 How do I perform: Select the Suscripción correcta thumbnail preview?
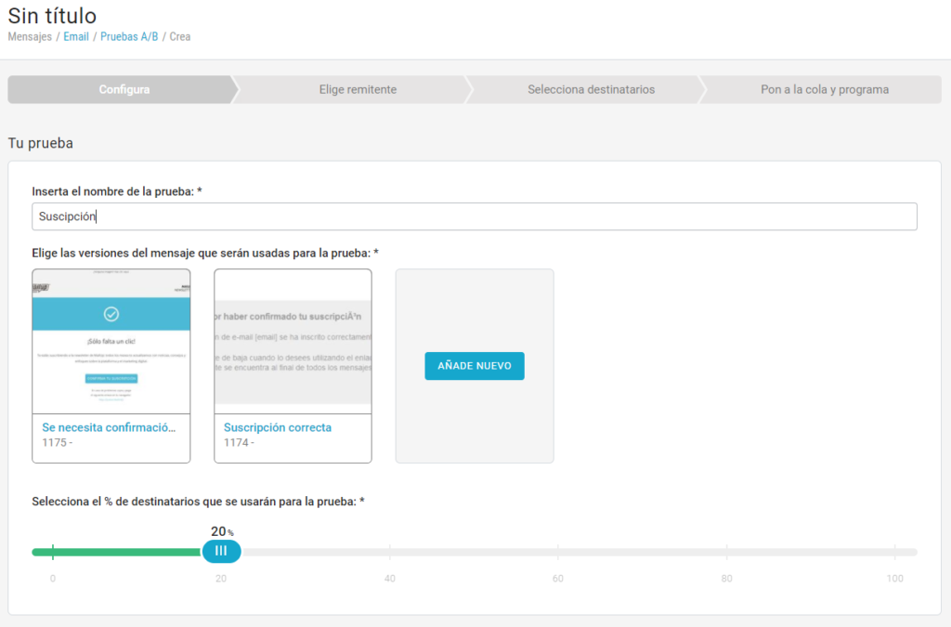tap(293, 341)
